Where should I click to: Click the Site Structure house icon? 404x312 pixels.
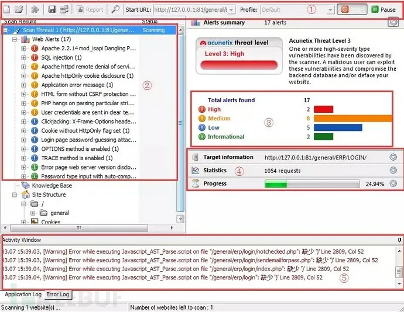[x=26, y=195]
